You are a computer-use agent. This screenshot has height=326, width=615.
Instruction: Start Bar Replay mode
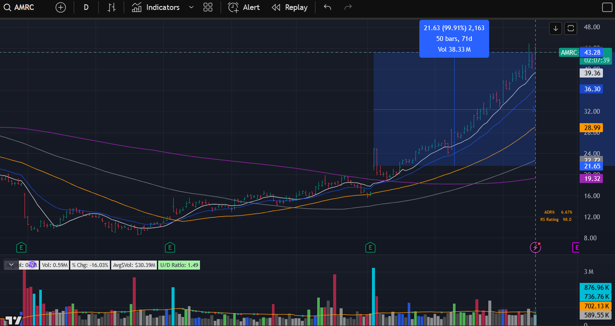[290, 7]
